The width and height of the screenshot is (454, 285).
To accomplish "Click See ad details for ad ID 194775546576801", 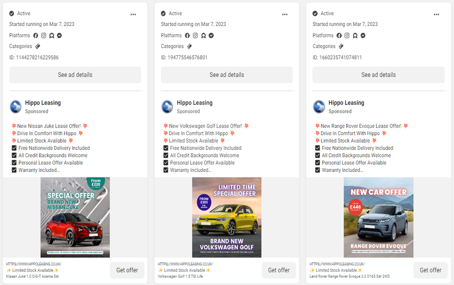I will tap(227, 75).
